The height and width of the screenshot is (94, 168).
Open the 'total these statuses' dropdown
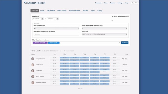pos(56,28)
